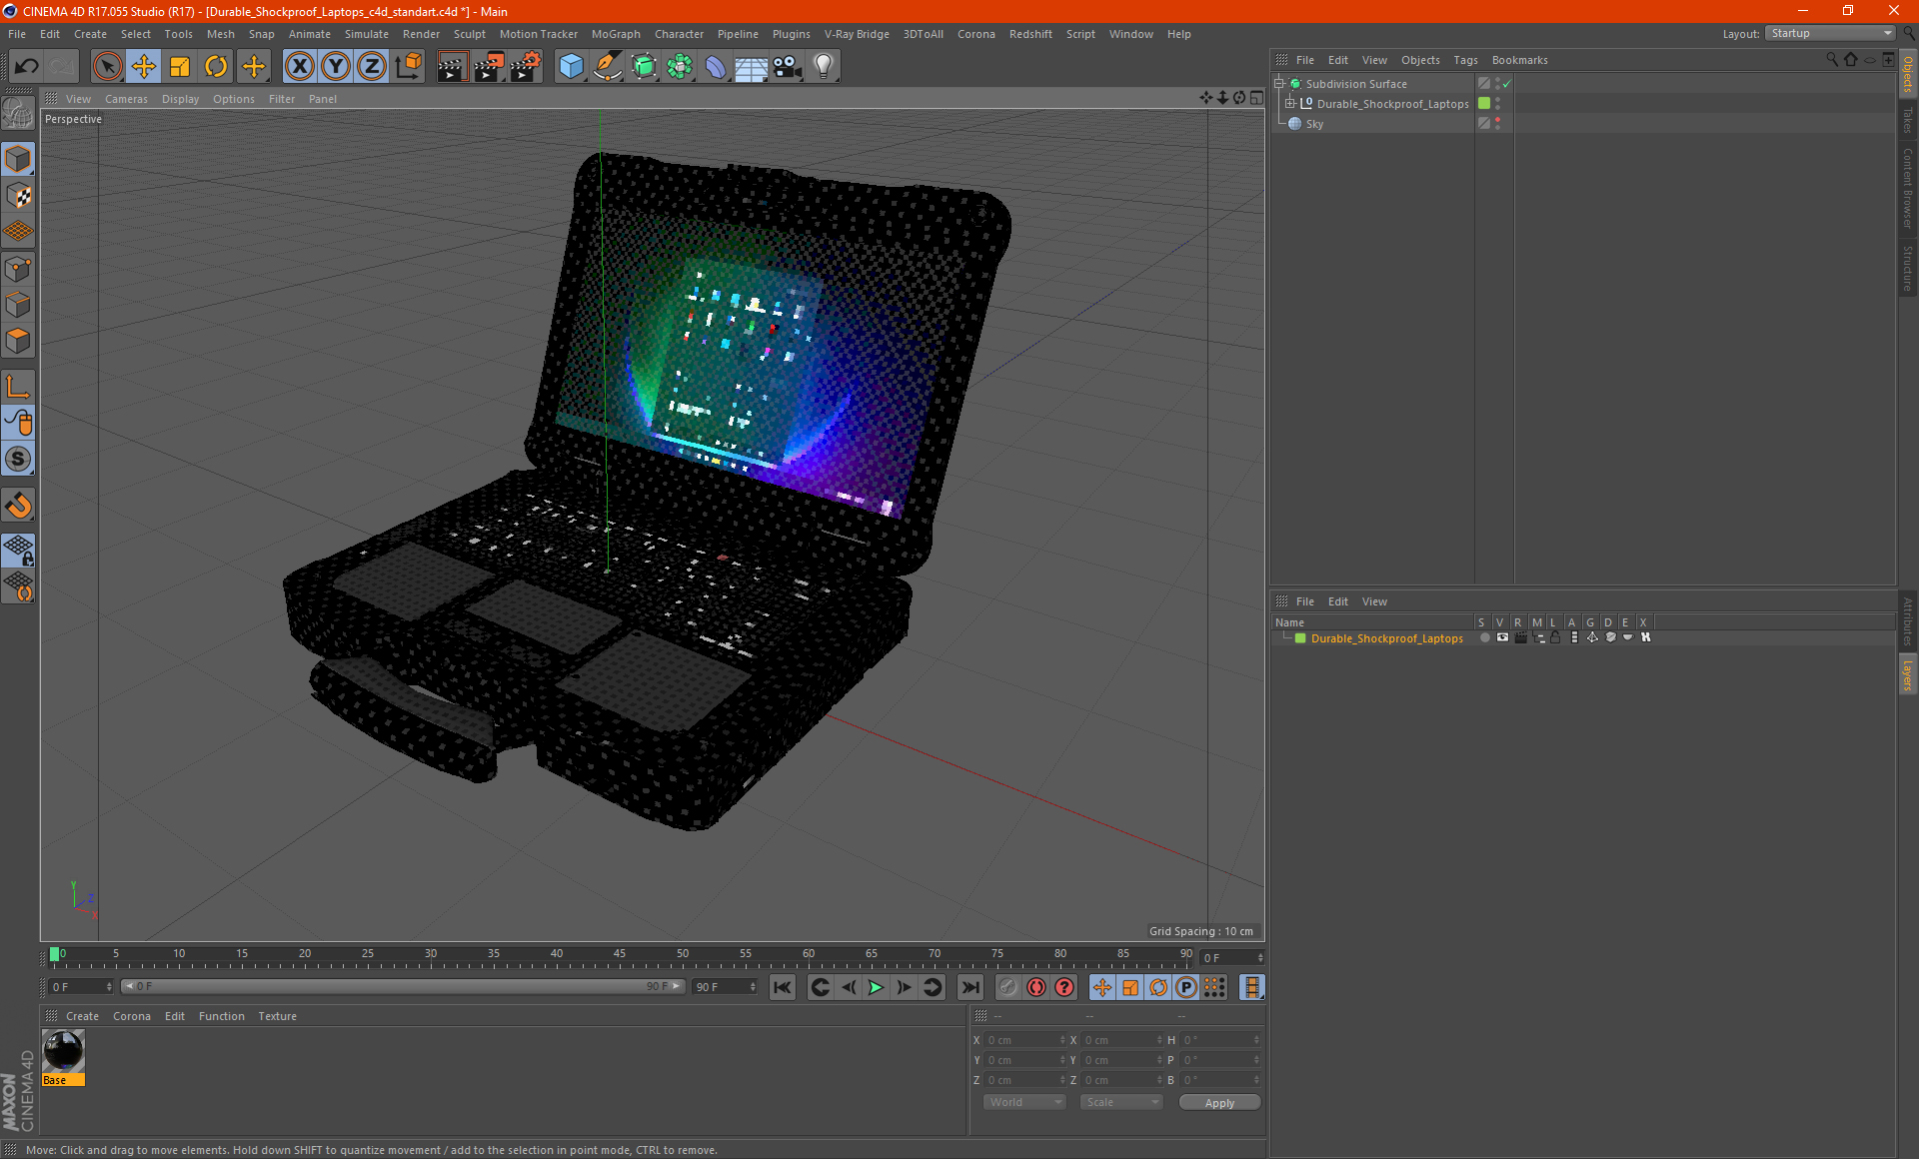Click the Magnet soft selection icon

tap(18, 506)
